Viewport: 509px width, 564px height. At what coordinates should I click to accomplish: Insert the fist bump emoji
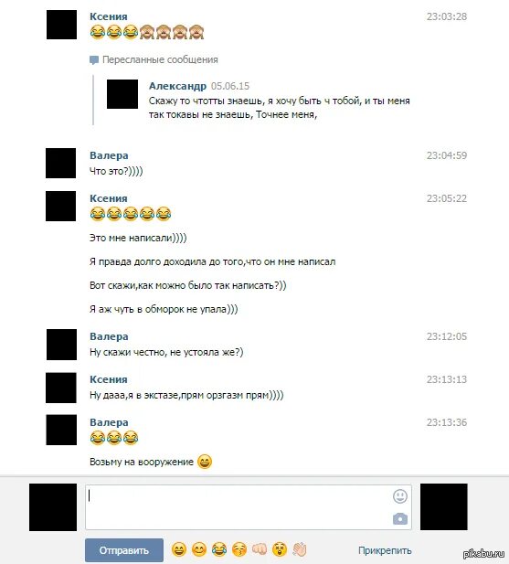260,549
